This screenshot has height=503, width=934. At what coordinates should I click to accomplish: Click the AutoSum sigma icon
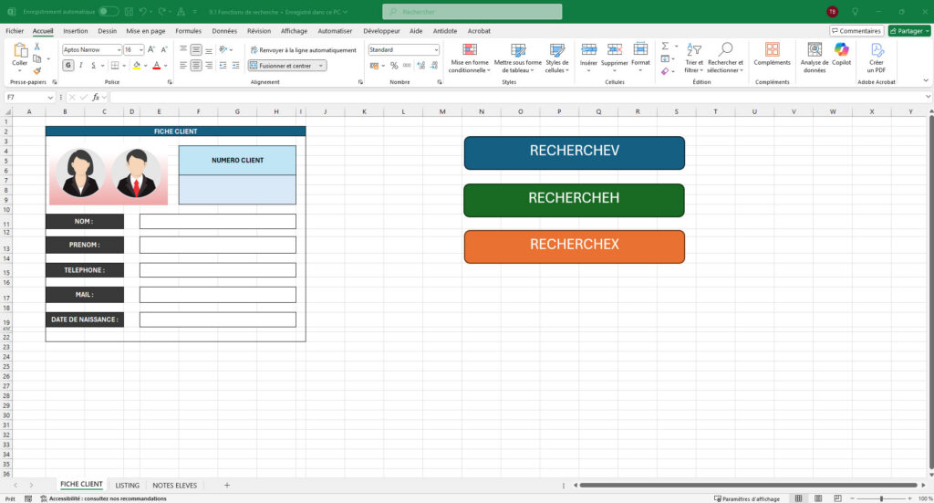click(665, 47)
